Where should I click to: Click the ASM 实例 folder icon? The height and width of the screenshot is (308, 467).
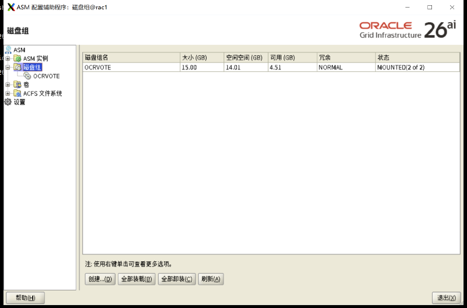18,58
